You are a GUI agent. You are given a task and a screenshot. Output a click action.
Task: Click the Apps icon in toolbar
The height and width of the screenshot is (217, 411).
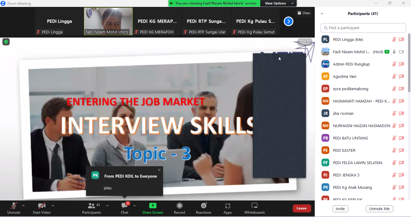(x=227, y=208)
